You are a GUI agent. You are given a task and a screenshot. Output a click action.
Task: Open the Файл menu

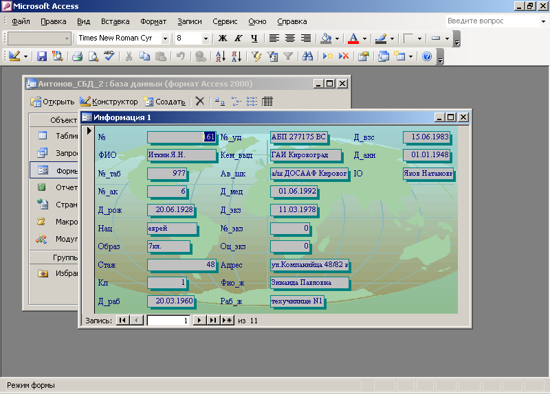coord(21,21)
